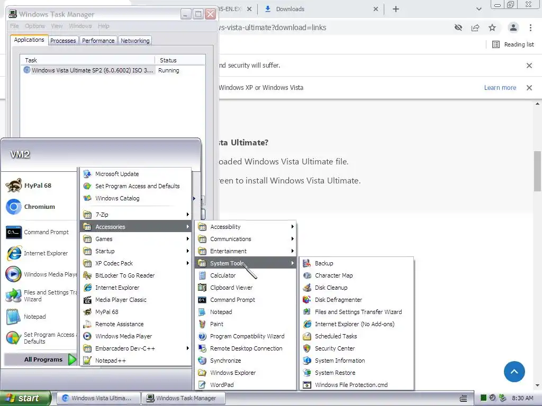Click browser page vertical scrollbar thumb
542x406 pixels.
537,171
